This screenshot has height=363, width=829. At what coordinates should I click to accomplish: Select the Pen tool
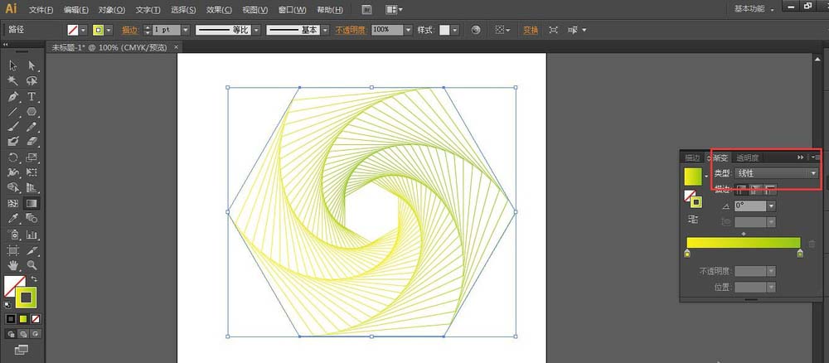click(x=13, y=96)
